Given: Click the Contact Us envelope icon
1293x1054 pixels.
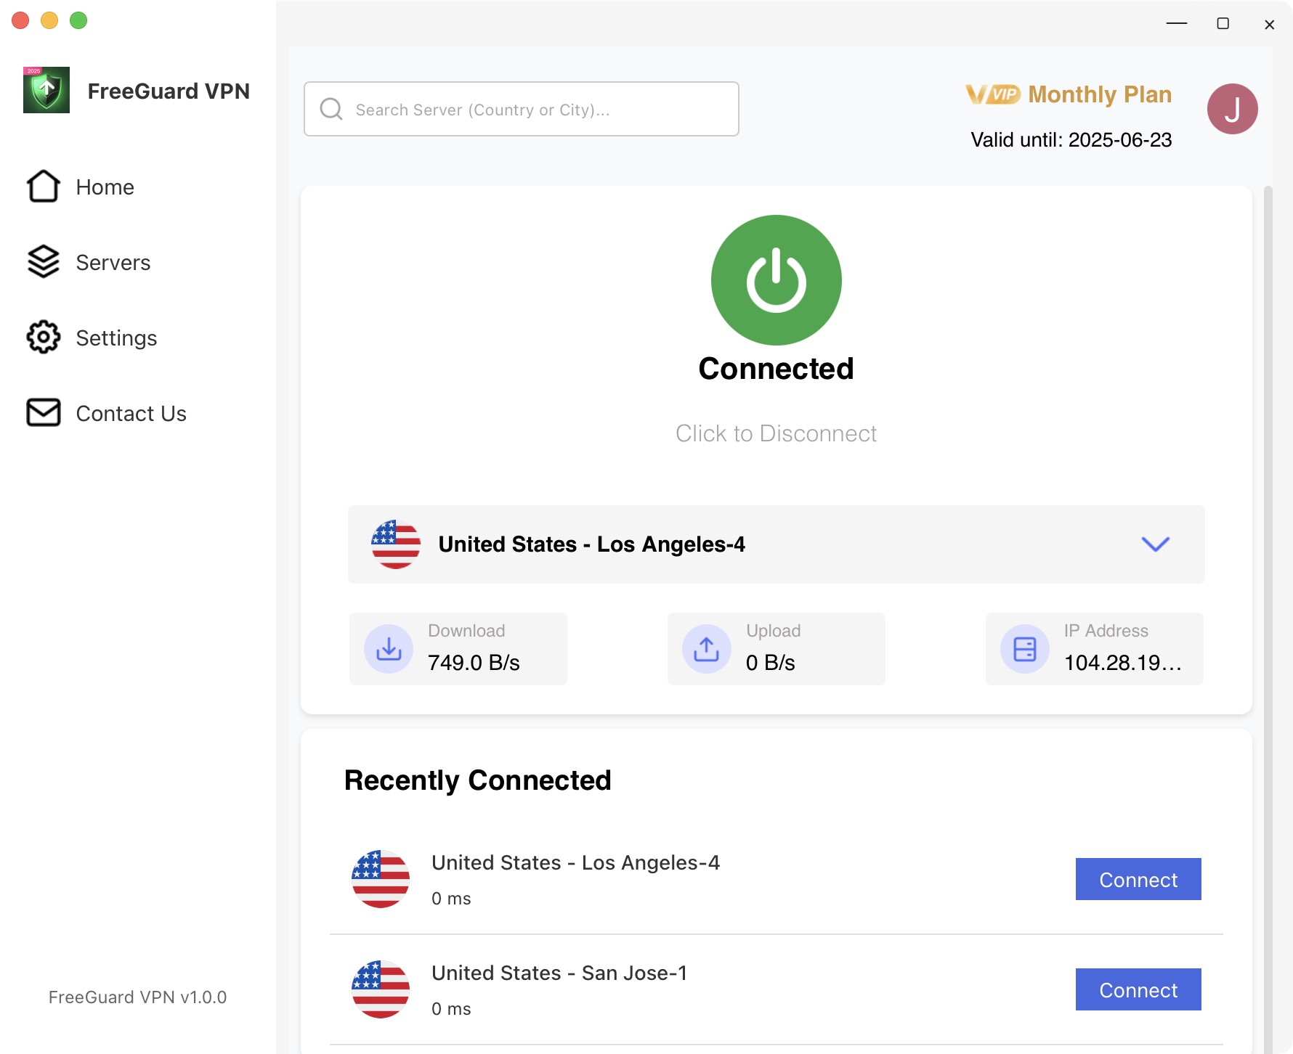Looking at the screenshot, I should (x=44, y=413).
